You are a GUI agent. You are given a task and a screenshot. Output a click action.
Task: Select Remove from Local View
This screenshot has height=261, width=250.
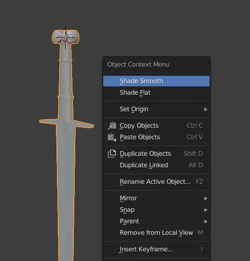156,233
